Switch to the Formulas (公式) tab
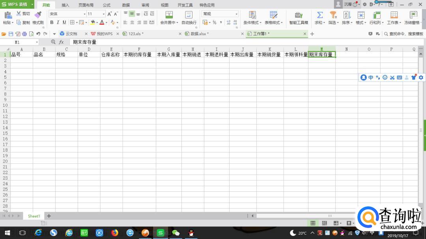 pyautogui.click(x=106, y=5)
